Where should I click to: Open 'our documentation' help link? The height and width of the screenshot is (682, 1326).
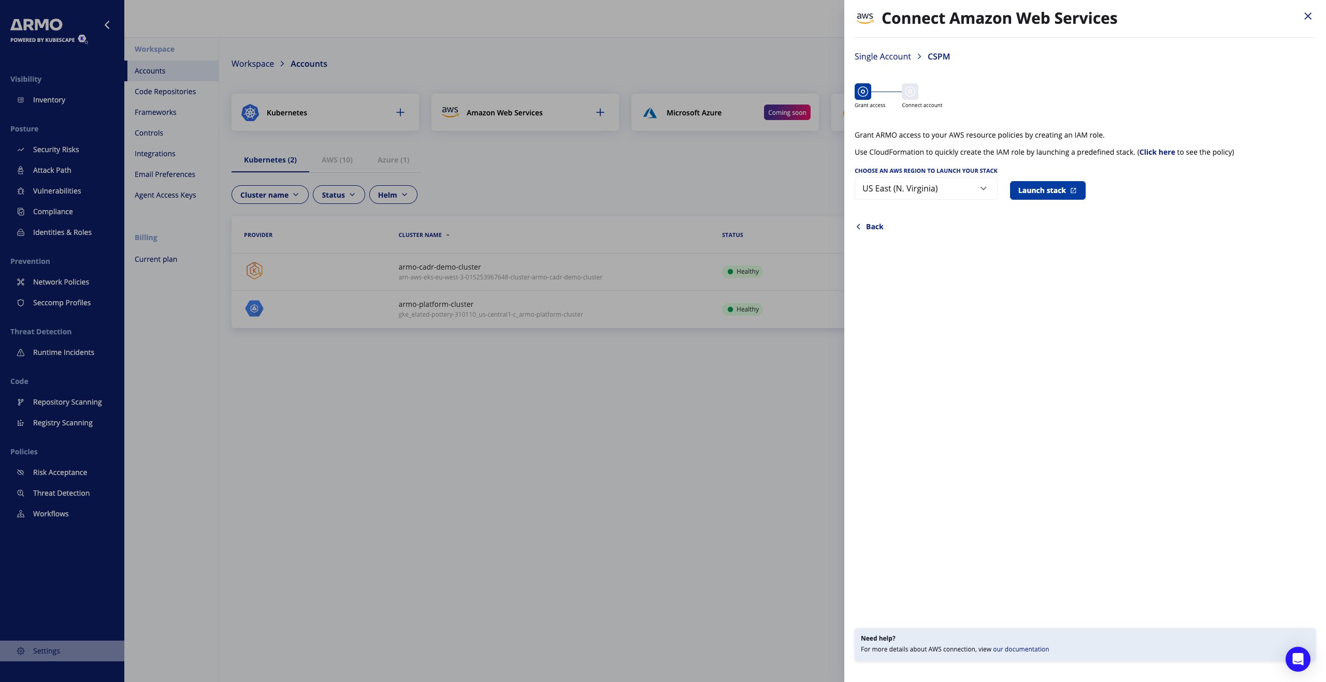tap(1020, 649)
